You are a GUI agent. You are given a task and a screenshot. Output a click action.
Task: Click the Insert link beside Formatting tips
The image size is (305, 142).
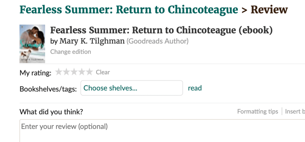click(x=295, y=111)
